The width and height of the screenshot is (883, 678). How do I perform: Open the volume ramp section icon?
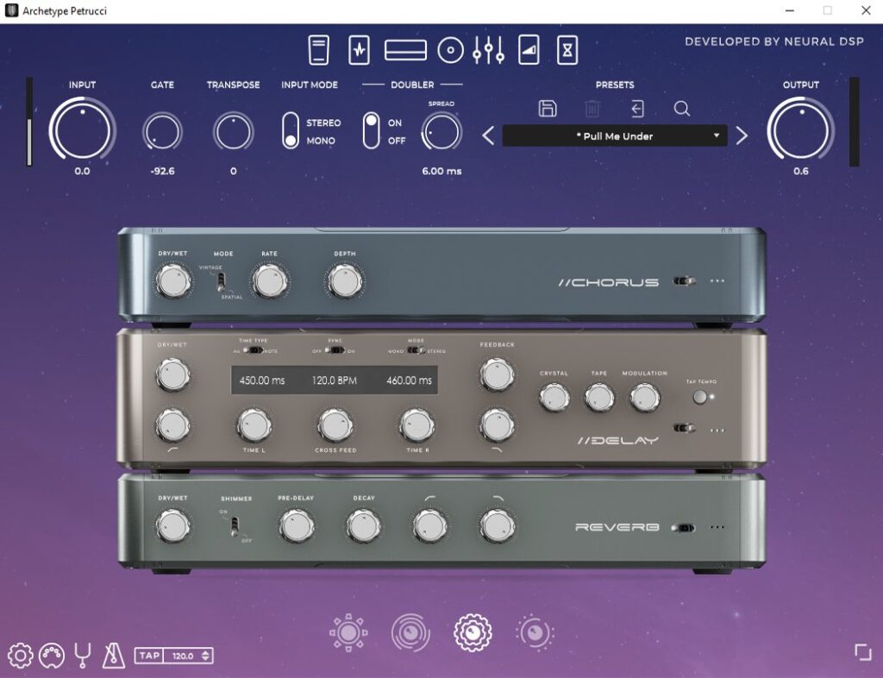[529, 50]
